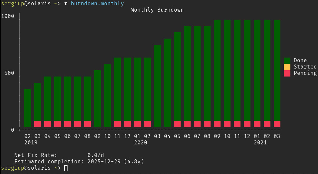318x174 pixels.
Task: Click 'sergiup@solaris' in the bottom prompt
Action: pos(26,168)
